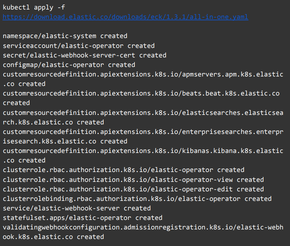Click the configmap/elastic-operator created line
This screenshot has height=246, width=290.
[x=69, y=64]
